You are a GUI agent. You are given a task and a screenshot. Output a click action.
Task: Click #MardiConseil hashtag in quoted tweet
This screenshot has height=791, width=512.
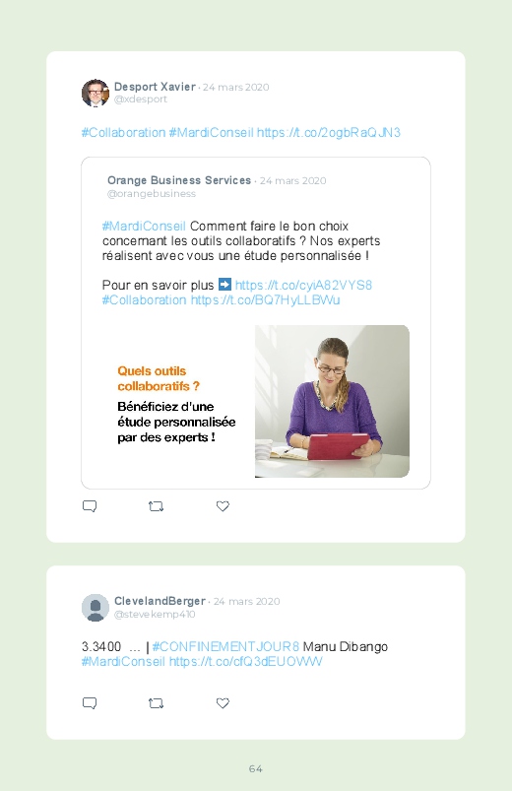[144, 226]
